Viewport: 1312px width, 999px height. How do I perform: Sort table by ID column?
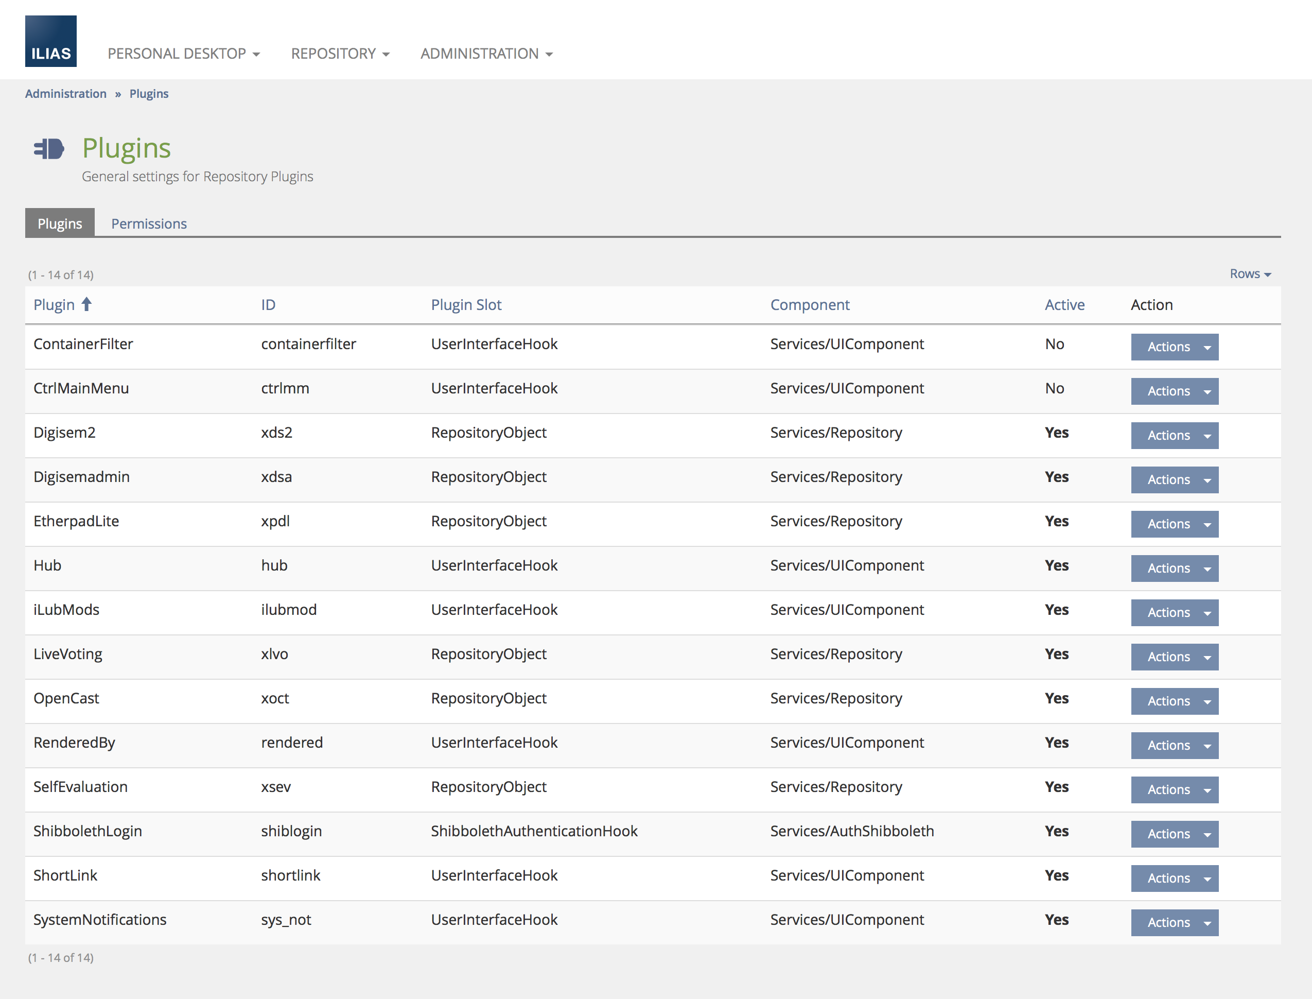point(268,305)
